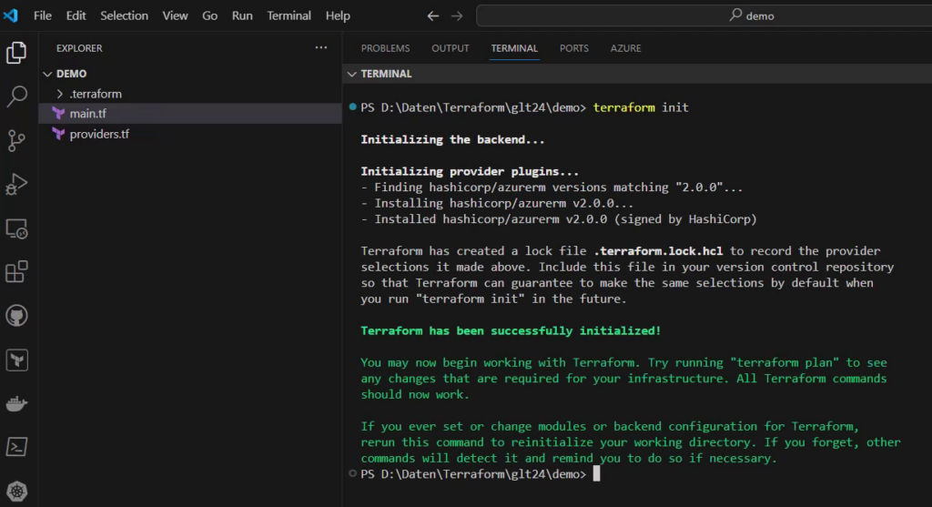Open Run and Debug view
Screen dimensions: 932x507
[16, 184]
